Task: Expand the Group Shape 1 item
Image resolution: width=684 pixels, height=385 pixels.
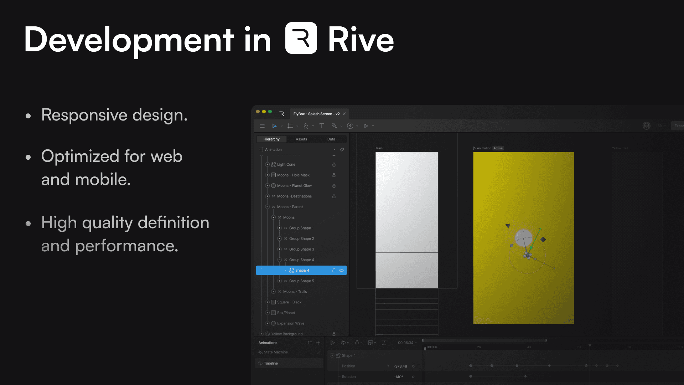Action: point(279,228)
